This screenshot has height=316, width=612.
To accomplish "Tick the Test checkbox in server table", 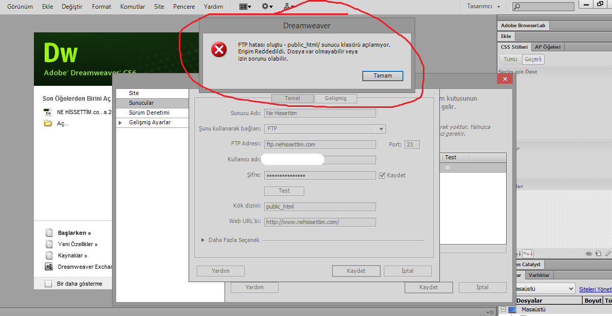I will point(448,168).
